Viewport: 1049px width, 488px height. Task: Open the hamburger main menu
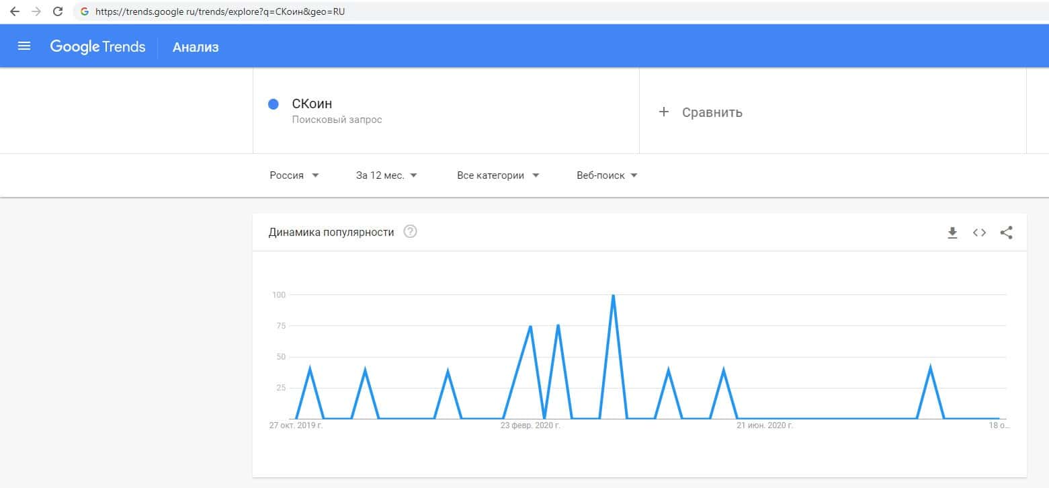(x=24, y=46)
